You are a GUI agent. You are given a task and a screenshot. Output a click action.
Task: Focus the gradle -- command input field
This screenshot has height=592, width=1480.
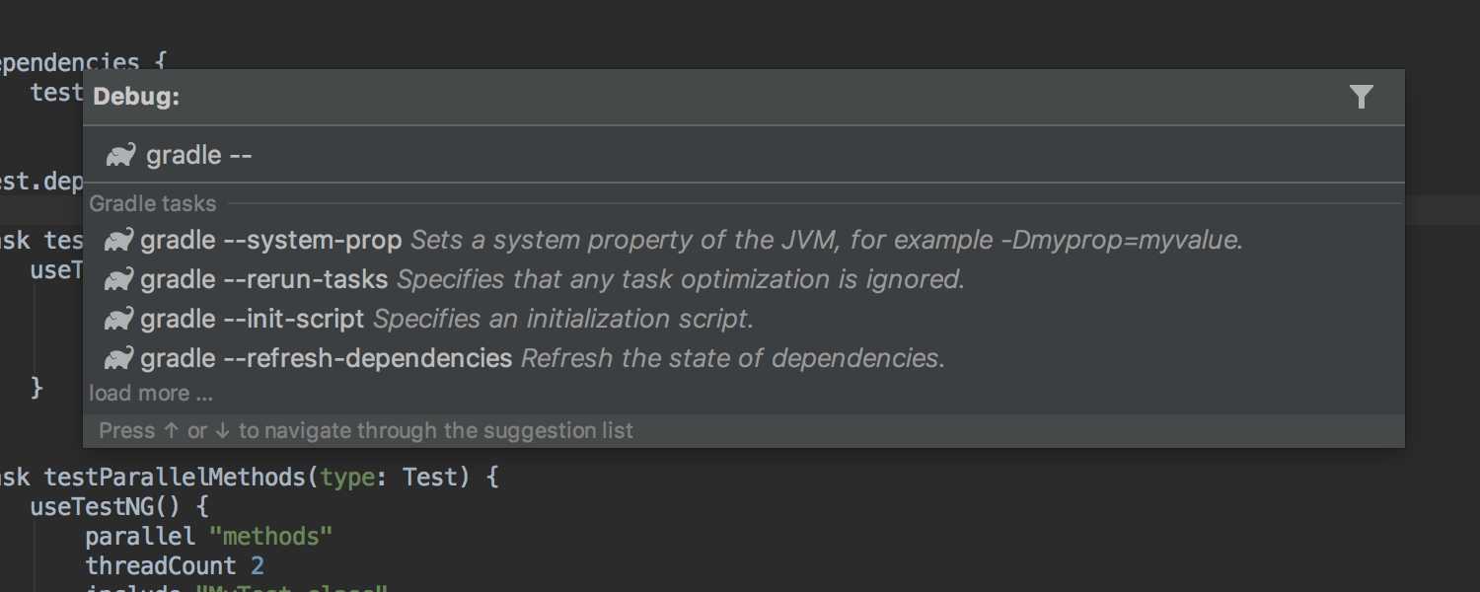[744, 155]
